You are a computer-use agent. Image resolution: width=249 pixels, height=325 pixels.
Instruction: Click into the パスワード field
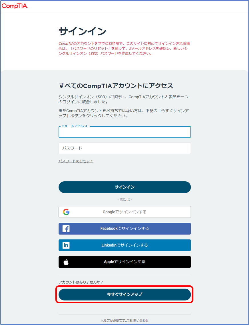click(124, 148)
